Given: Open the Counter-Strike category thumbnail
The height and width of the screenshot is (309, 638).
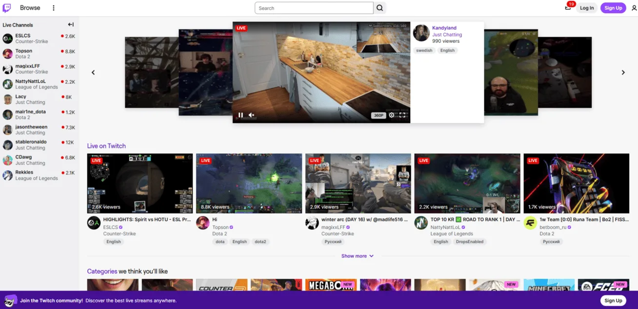Looking at the screenshot, I should coord(222,285).
